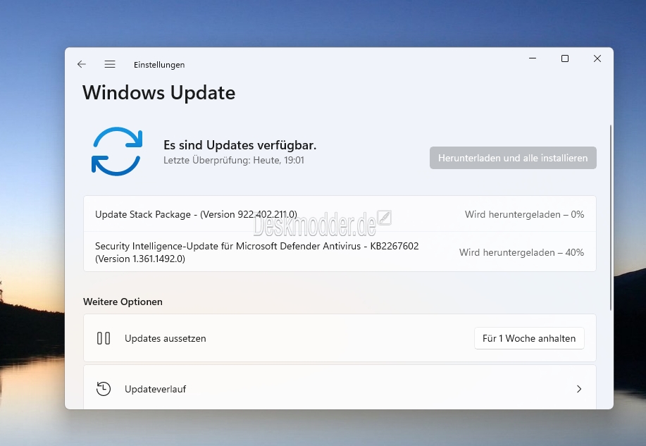This screenshot has height=446, width=646.
Task: Click the pause icon beside Updates aussetzen
Action: tap(104, 338)
